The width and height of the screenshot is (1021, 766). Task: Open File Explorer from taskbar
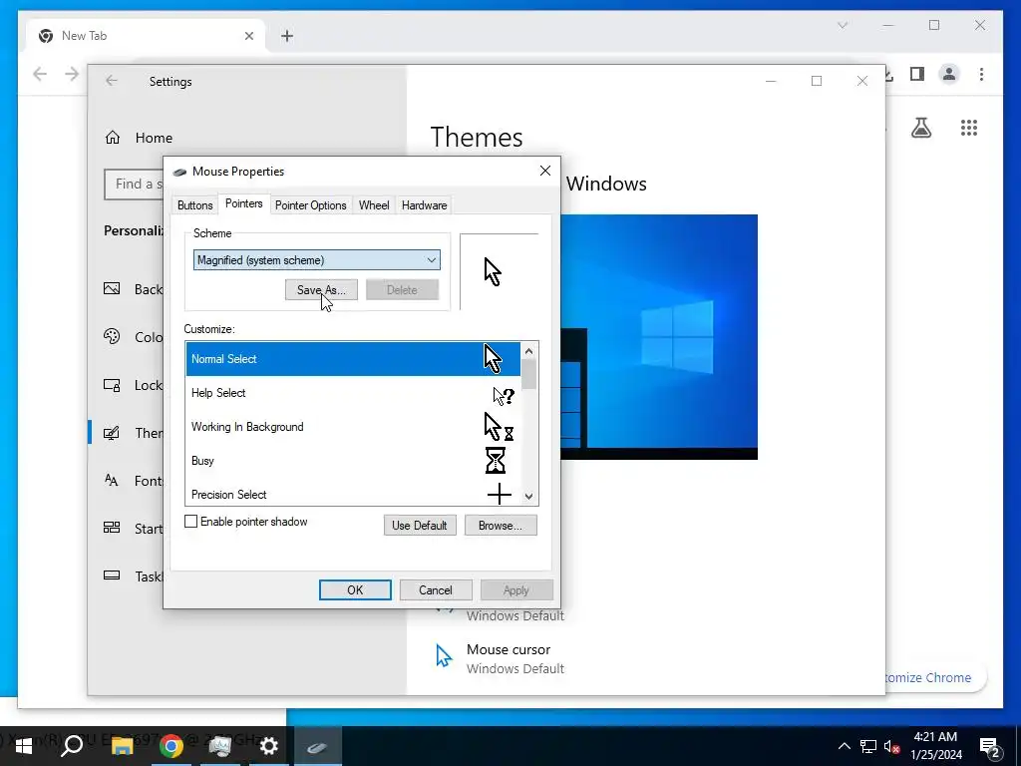pos(122,746)
